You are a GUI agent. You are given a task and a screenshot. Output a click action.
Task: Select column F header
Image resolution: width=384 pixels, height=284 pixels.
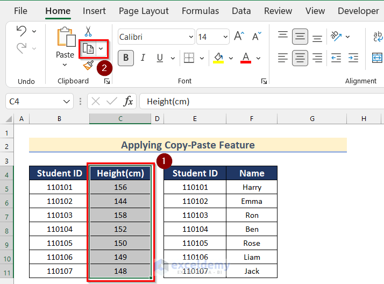click(x=252, y=119)
